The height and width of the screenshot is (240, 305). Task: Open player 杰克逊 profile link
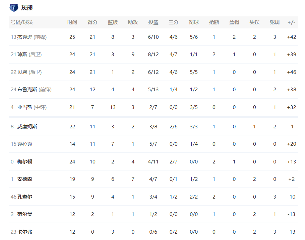pos(25,37)
